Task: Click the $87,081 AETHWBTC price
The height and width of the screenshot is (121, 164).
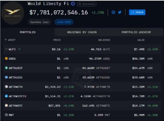Action: [x=54, y=106]
